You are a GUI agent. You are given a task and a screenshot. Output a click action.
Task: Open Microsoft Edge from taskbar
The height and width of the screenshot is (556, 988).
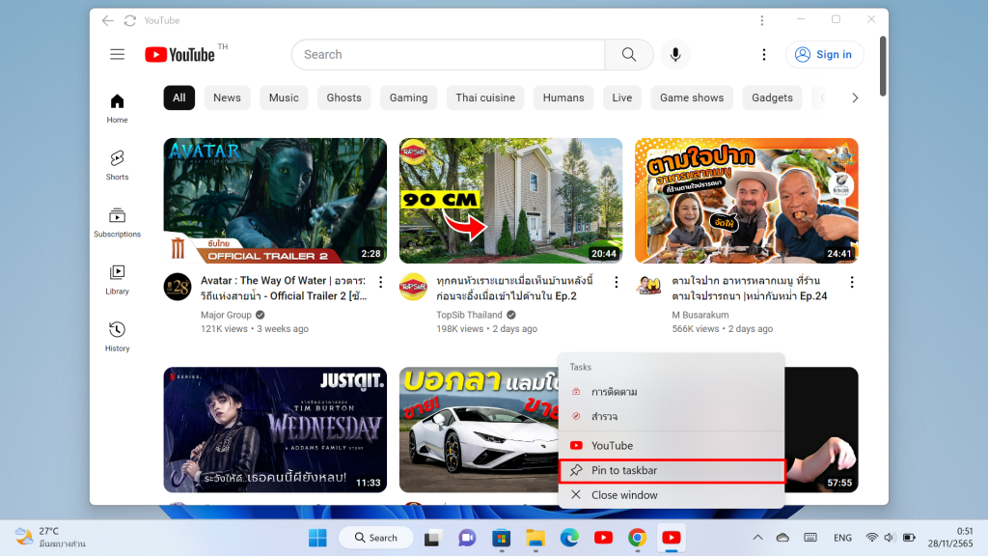pos(569,538)
